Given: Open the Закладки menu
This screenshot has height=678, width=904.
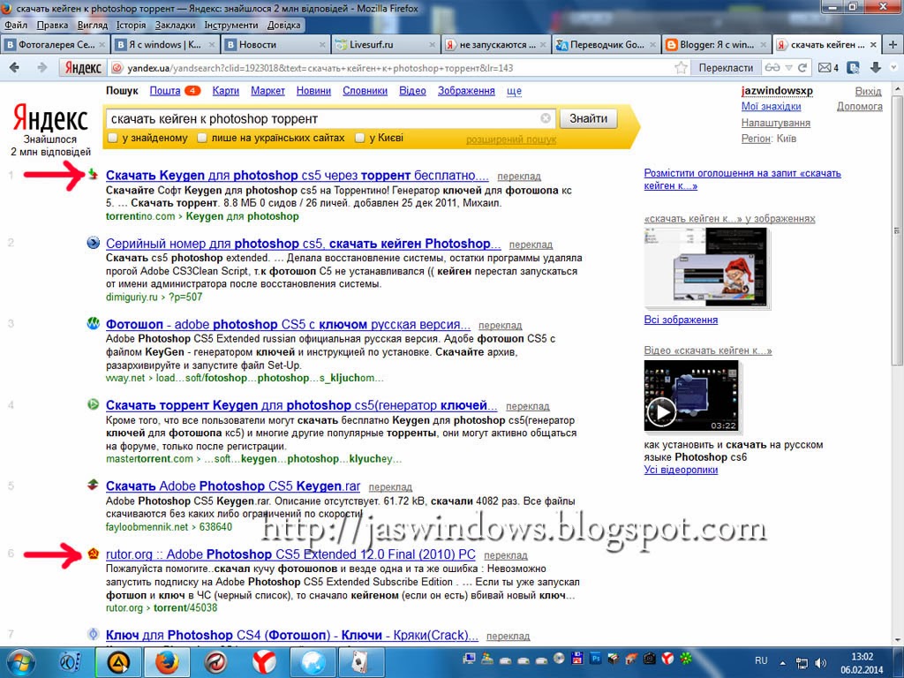Looking at the screenshot, I should click(x=176, y=25).
